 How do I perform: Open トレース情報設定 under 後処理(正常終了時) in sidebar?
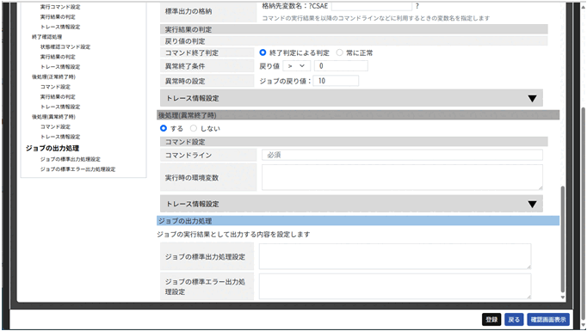[x=60, y=107]
